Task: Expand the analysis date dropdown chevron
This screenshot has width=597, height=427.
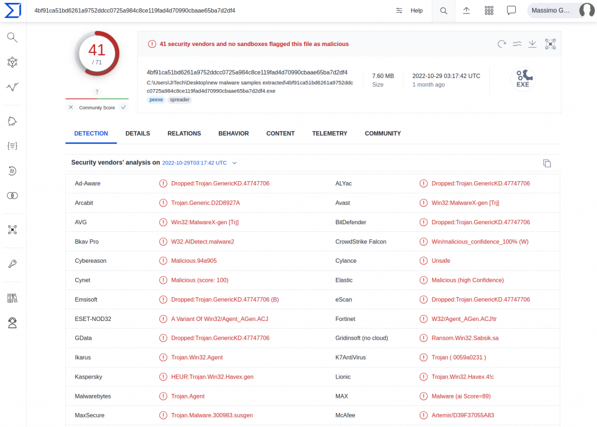Action: pos(234,163)
